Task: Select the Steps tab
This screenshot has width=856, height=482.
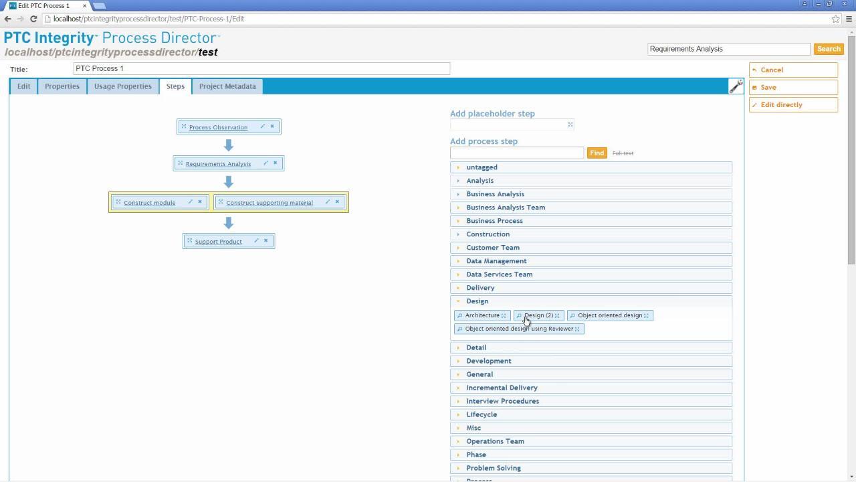Action: click(175, 86)
